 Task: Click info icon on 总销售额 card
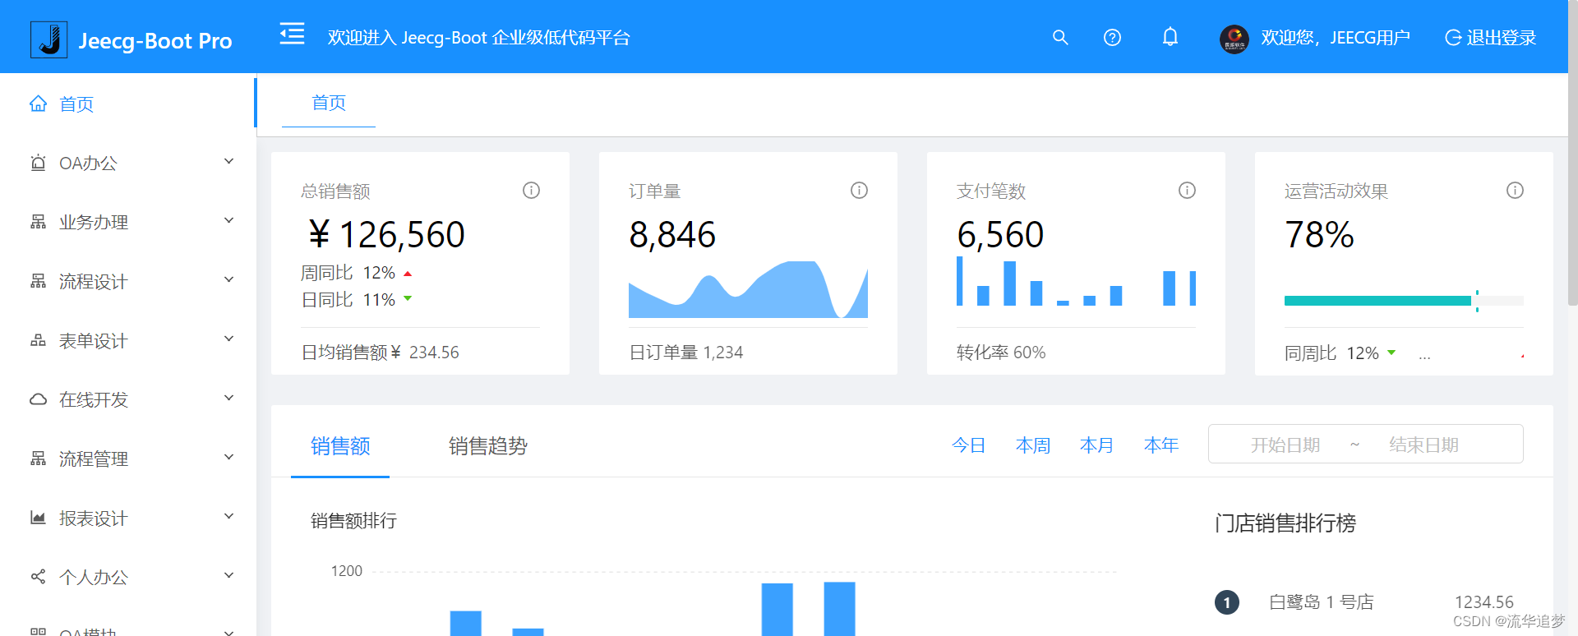[531, 191]
